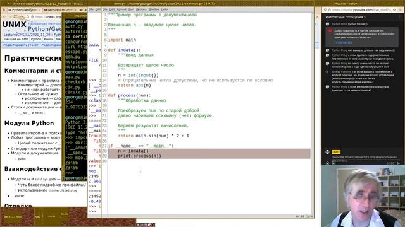Screen dimensions: 405x227
Task: Click the Остальное не нужно list item
Action: [x=38, y=94]
